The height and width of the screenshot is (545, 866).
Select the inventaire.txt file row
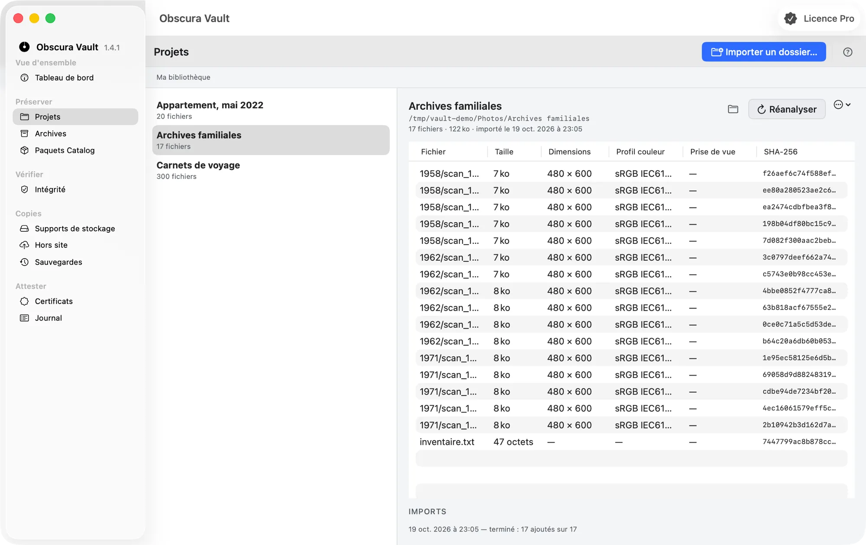[x=631, y=442]
